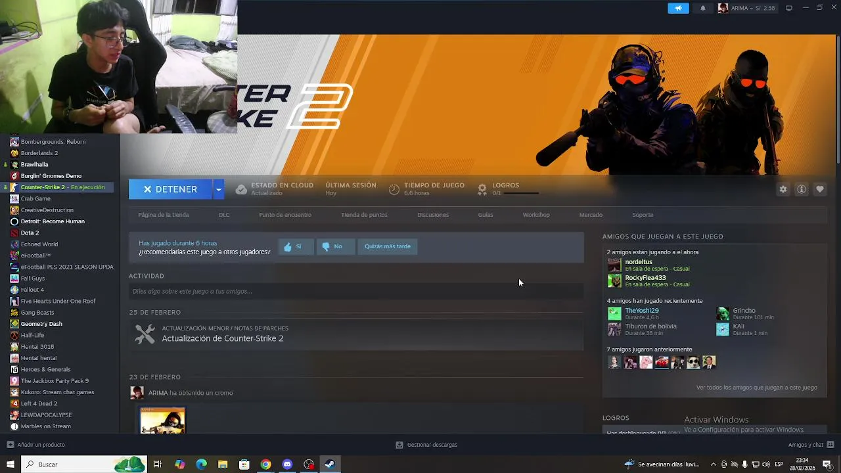Select The Jackbox Party Pack 9
The image size is (841, 473).
tap(55, 381)
